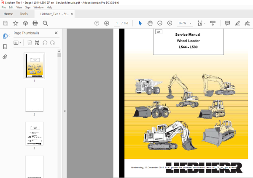Click the page number input field
253x178 pixels.
tap(117, 23)
